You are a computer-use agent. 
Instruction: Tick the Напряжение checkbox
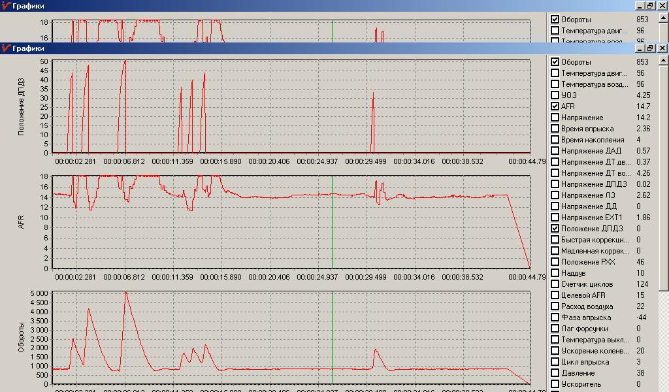pyautogui.click(x=555, y=118)
